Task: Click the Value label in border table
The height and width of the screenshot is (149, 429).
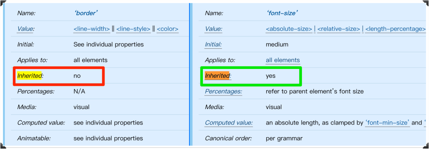Action: click(25, 29)
